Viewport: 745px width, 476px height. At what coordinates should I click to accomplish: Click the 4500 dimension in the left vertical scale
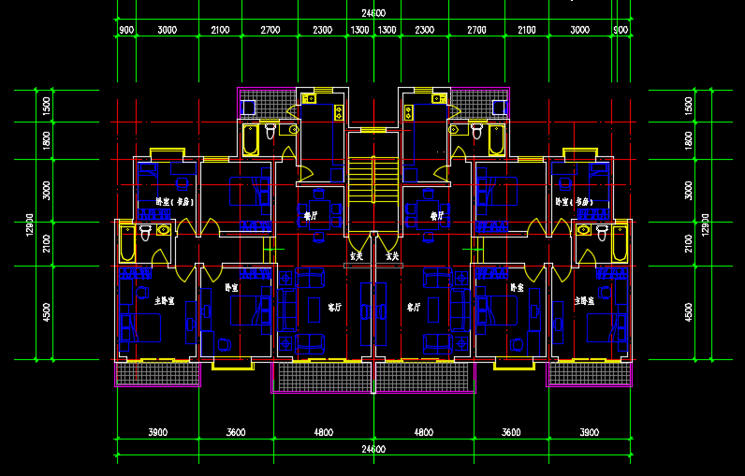(x=46, y=312)
